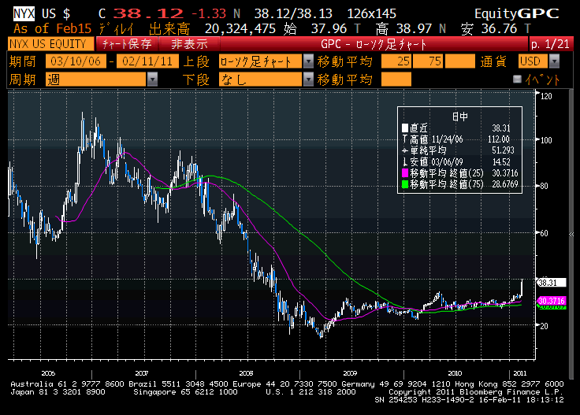Image resolution: width=580 pixels, height=415 pixels.
Task: Click the 日中 legend title
Action: pyautogui.click(x=459, y=117)
